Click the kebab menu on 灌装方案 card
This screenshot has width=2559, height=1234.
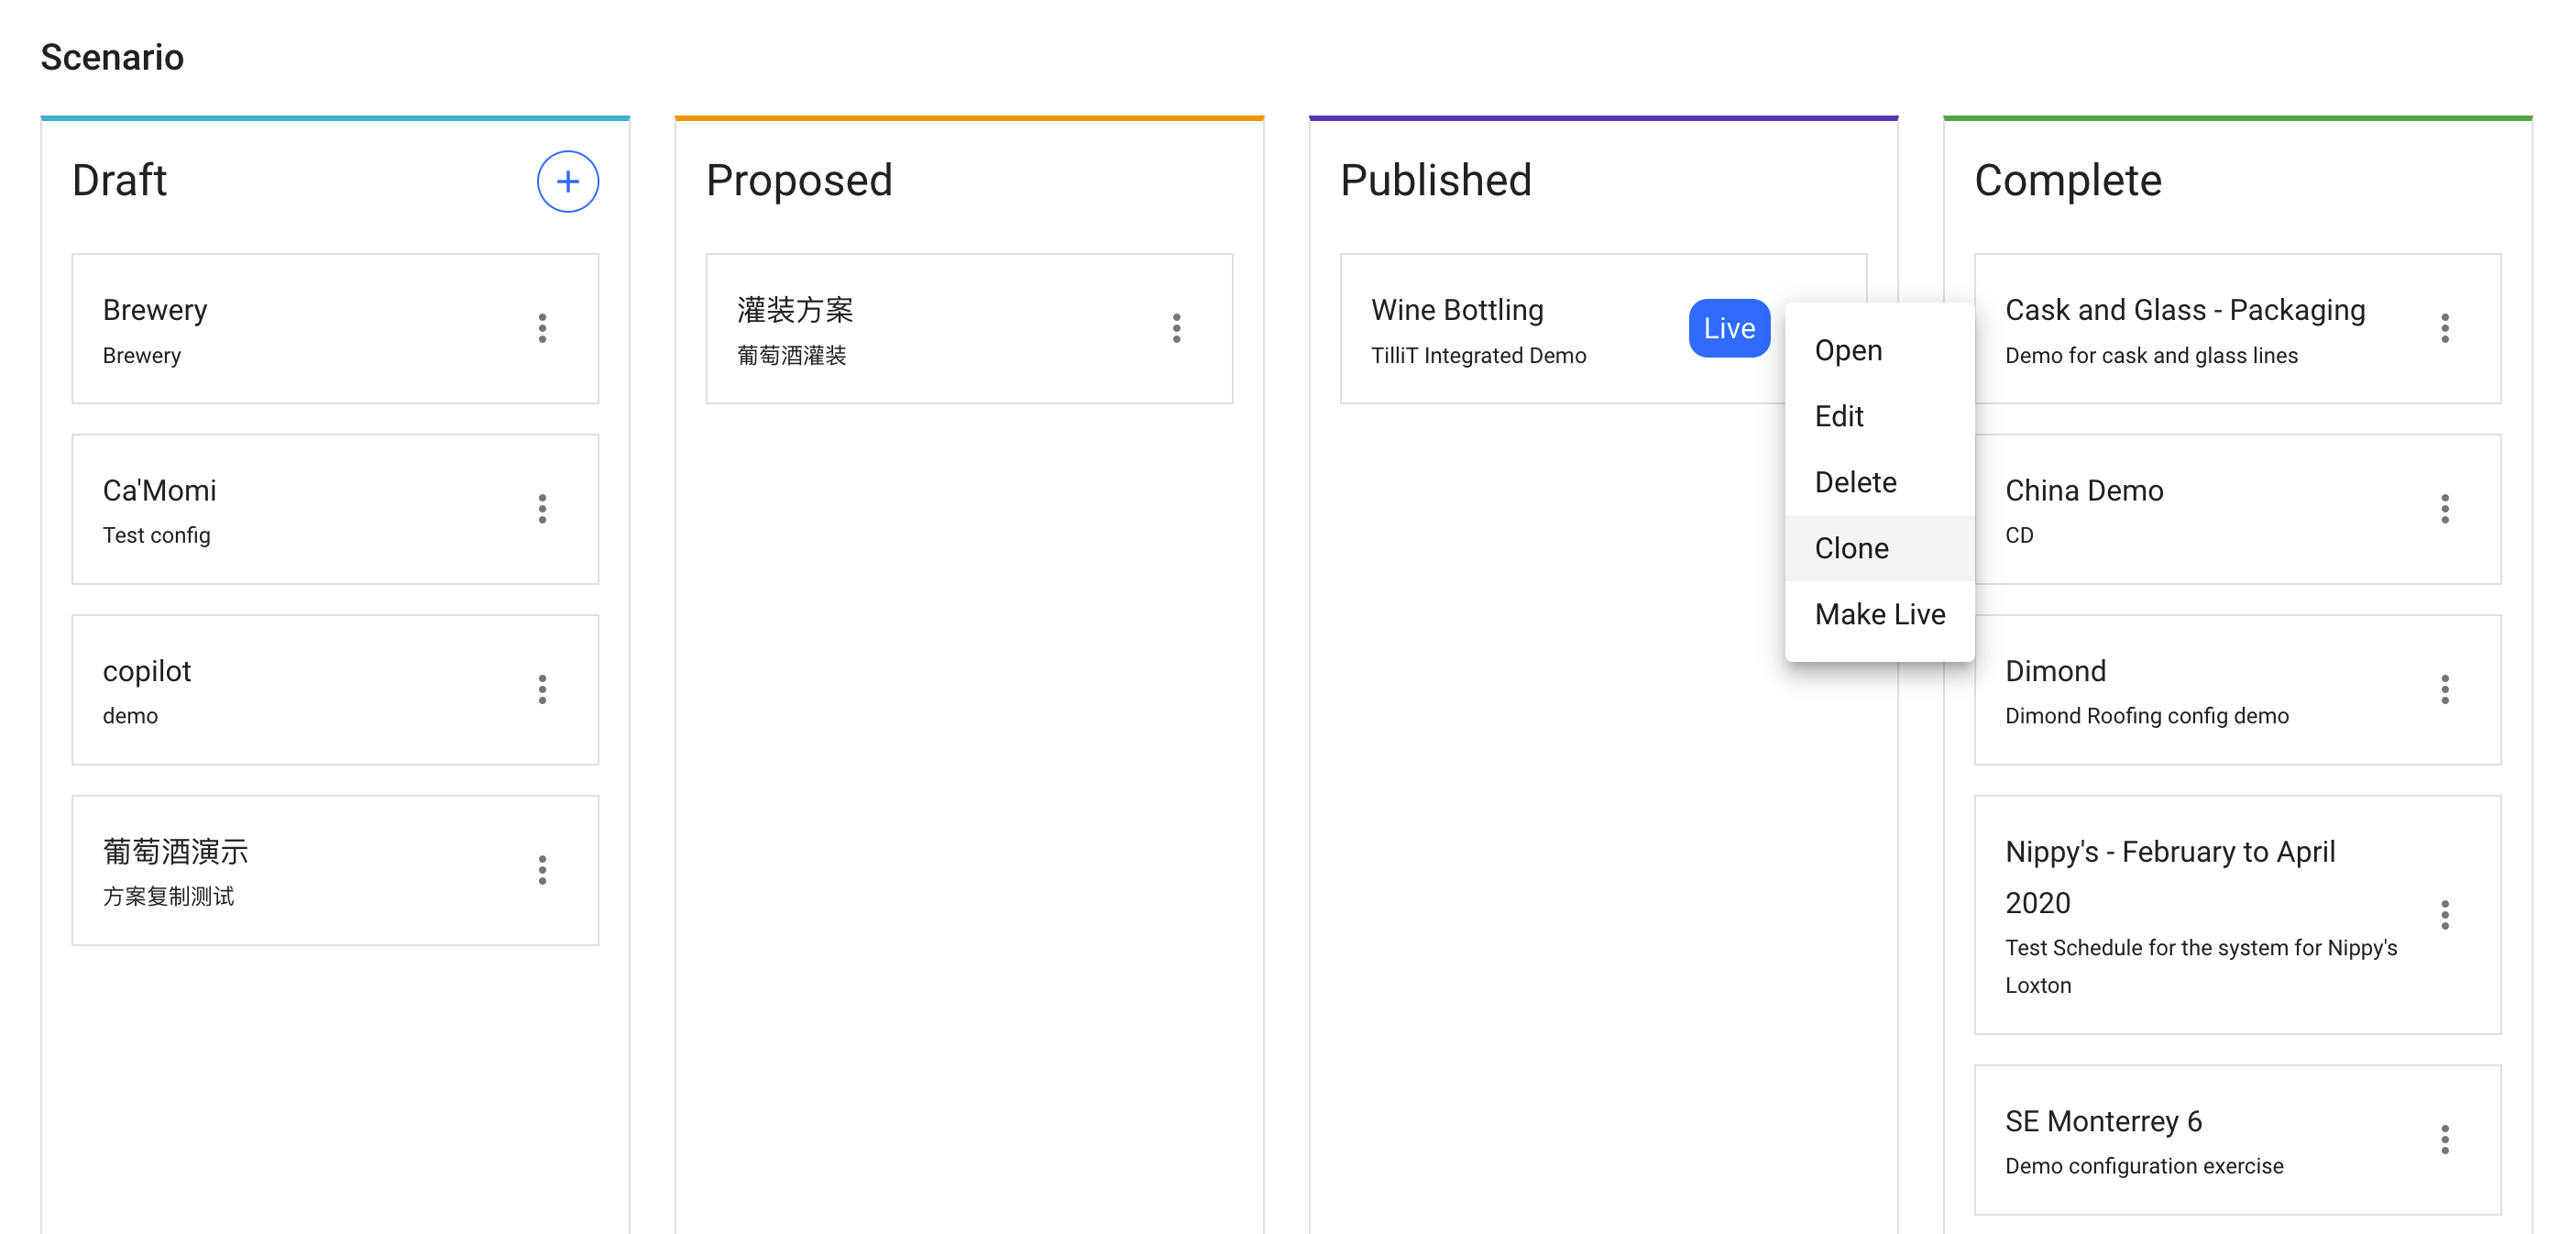(x=1177, y=329)
